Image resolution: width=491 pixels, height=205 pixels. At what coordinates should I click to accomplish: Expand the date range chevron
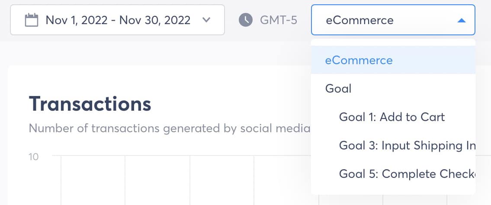[206, 20]
